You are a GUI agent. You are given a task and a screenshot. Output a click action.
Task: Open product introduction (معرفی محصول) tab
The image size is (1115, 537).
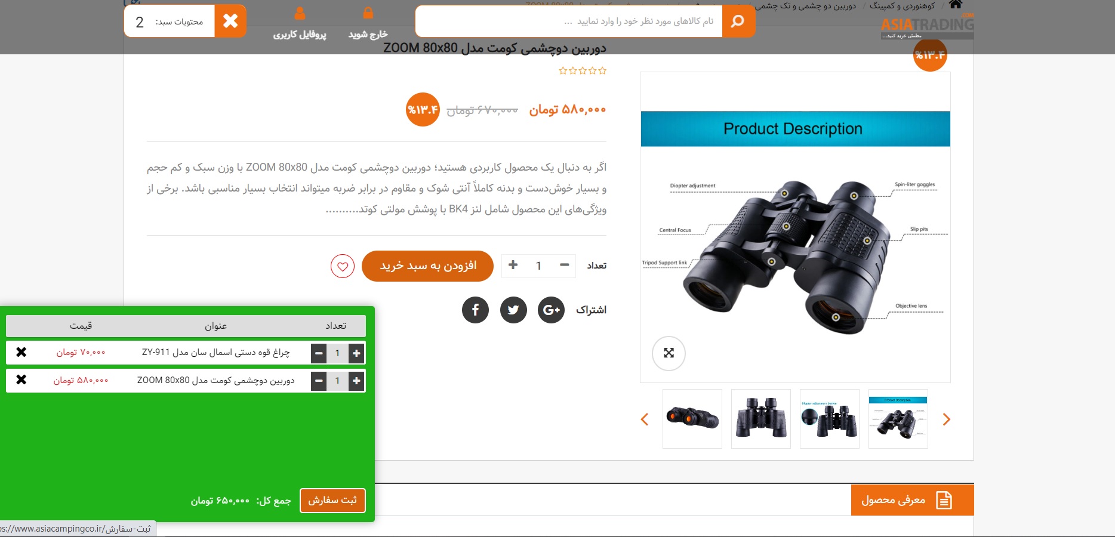tap(912, 500)
